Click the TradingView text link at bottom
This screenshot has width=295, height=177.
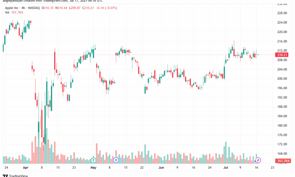pyautogui.click(x=19, y=176)
